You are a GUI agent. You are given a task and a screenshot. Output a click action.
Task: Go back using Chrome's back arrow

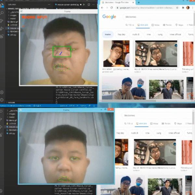tap(102, 7)
